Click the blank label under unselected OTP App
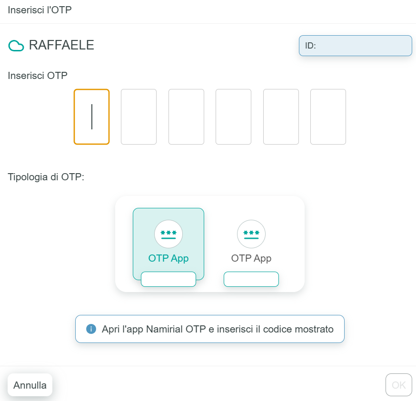 [x=251, y=279]
